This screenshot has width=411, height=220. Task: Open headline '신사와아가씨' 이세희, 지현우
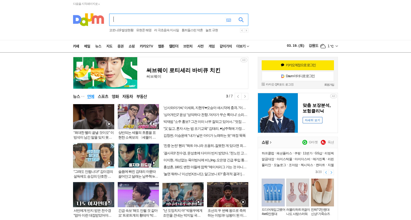point(205,108)
